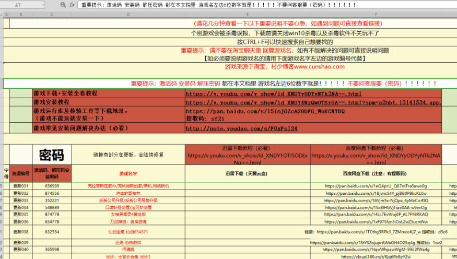This screenshot has width=457, height=259.
Task: Open the note.youdao.com link
Action: coord(242,128)
